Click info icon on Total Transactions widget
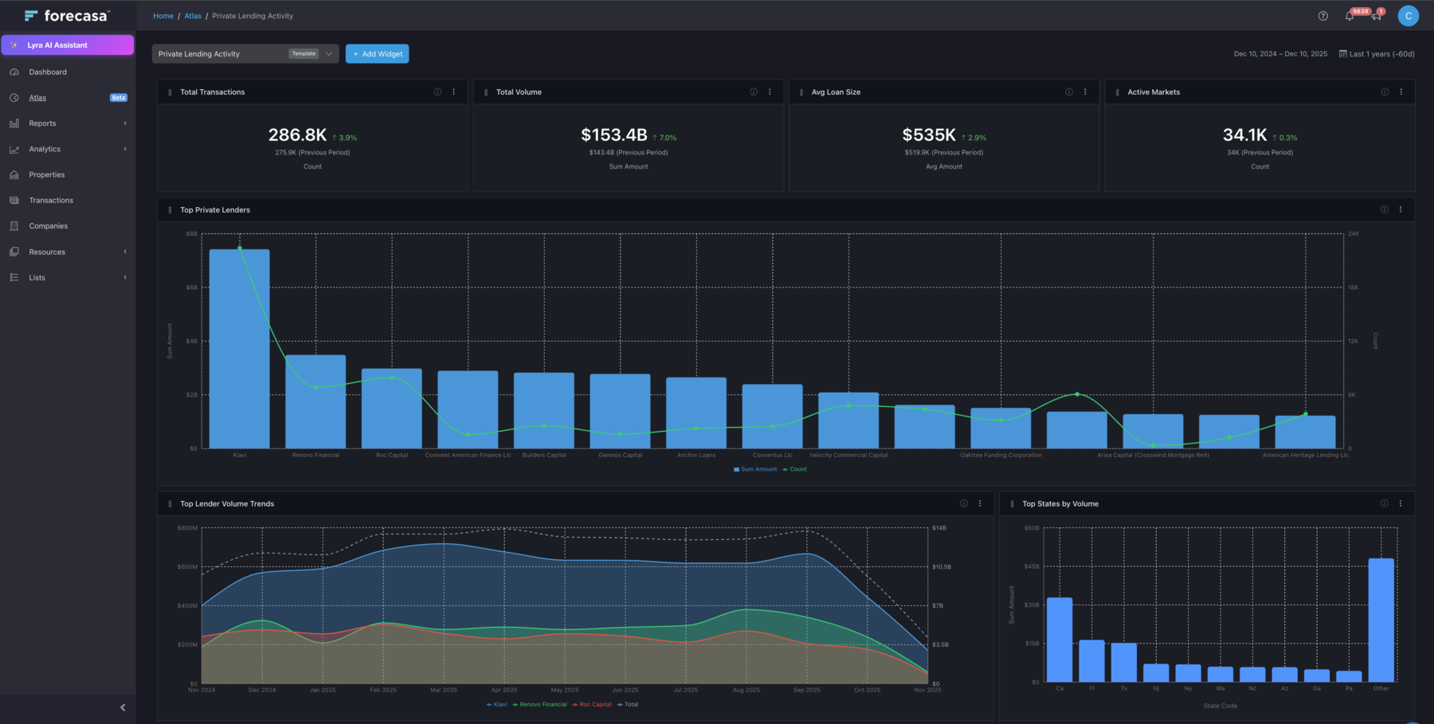 click(437, 92)
